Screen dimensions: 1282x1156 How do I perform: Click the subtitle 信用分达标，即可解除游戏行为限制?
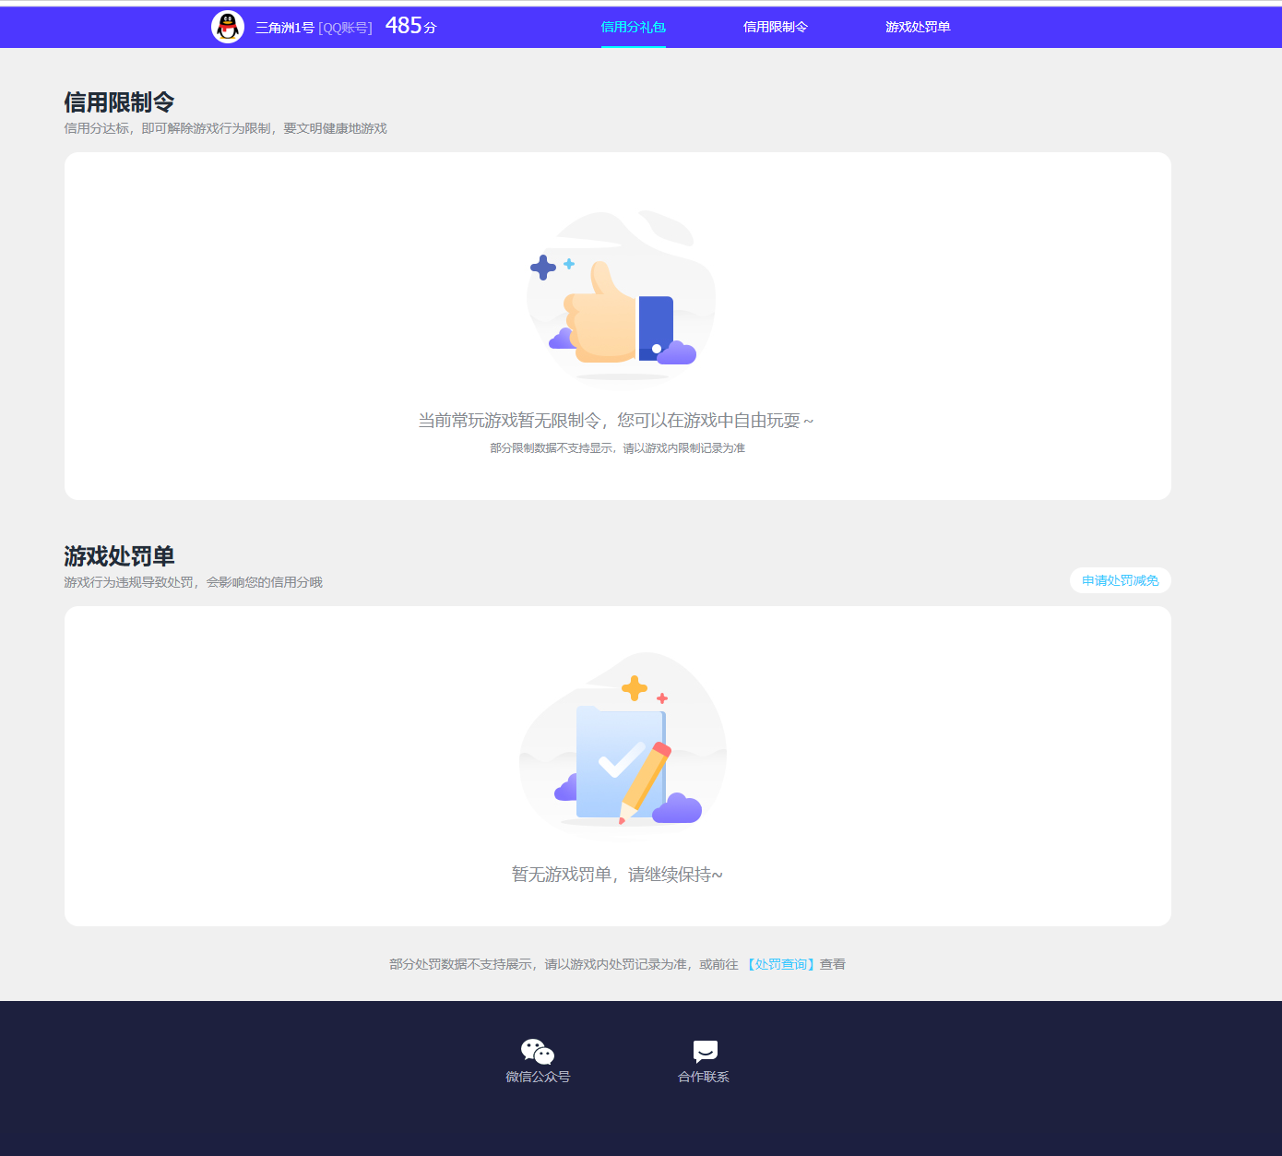167,128
